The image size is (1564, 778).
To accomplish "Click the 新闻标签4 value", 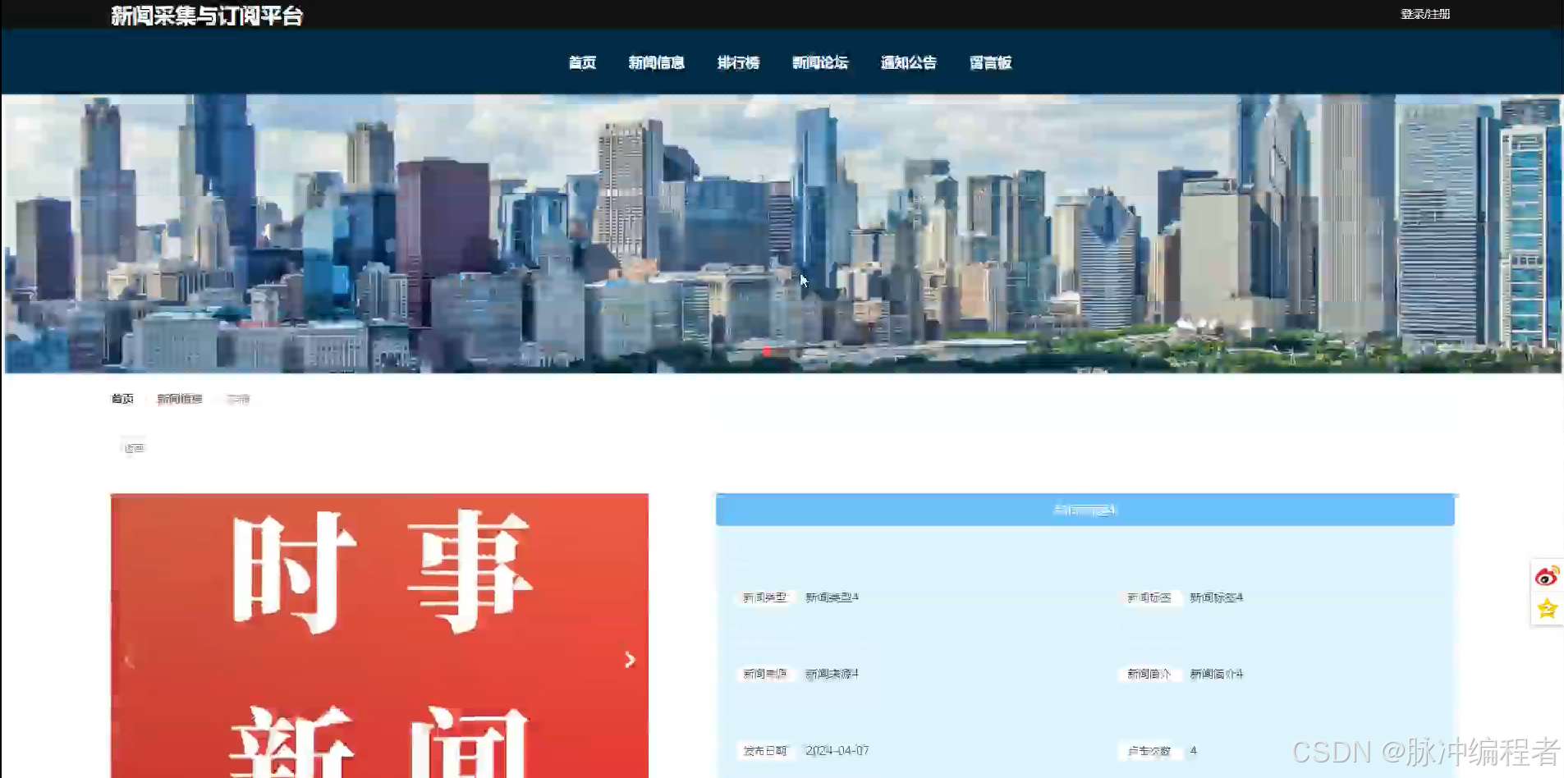I will (x=1216, y=597).
